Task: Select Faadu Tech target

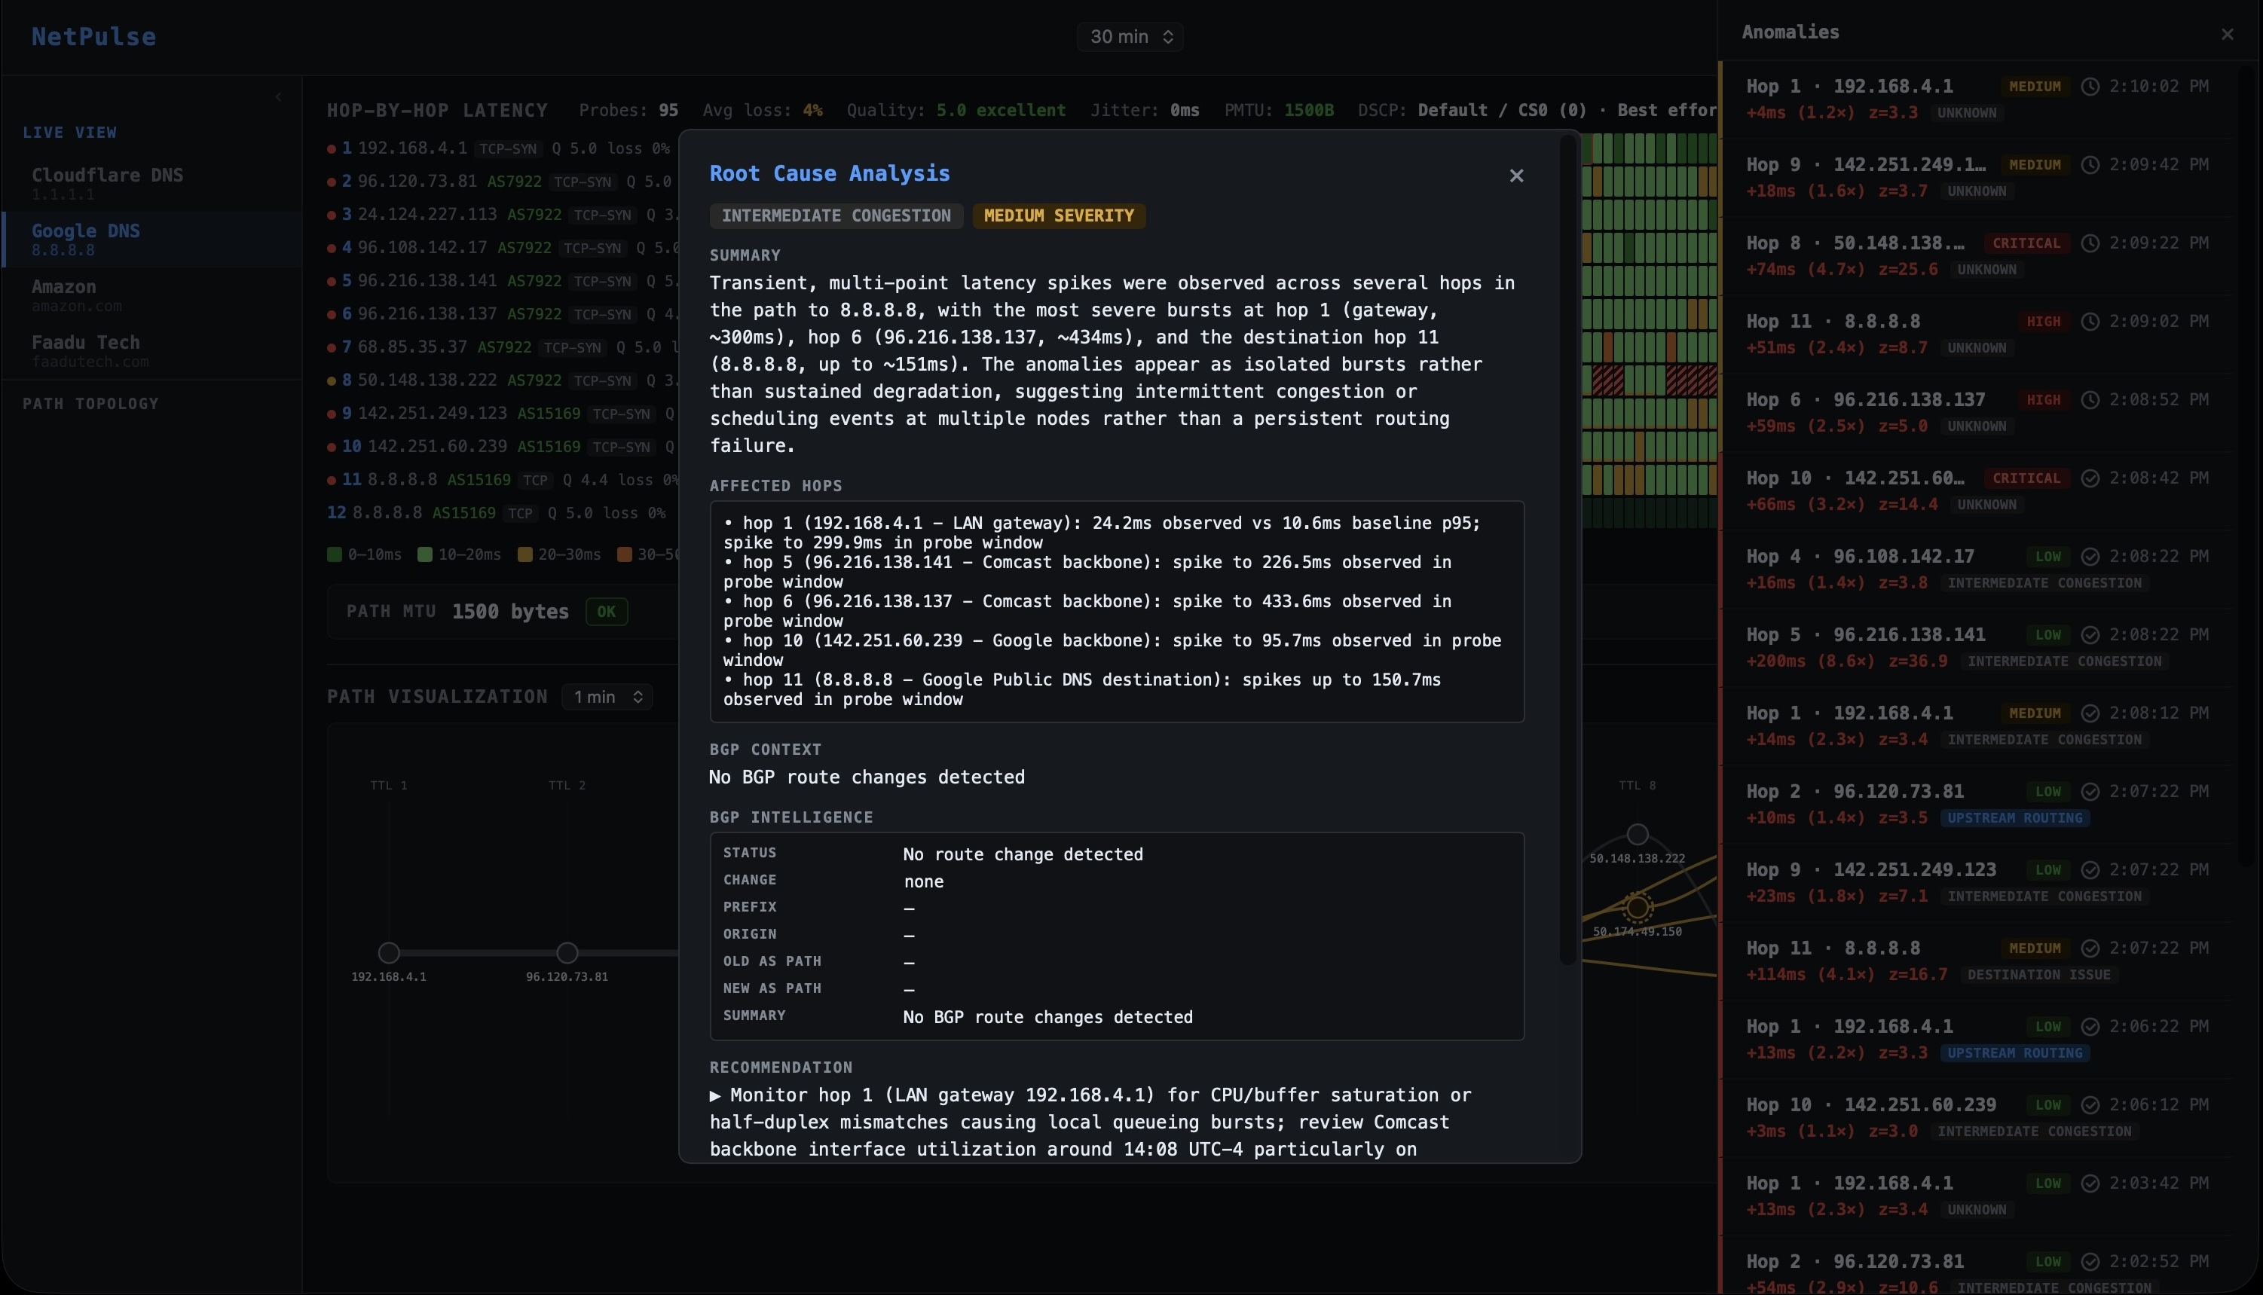Action: tap(151, 350)
